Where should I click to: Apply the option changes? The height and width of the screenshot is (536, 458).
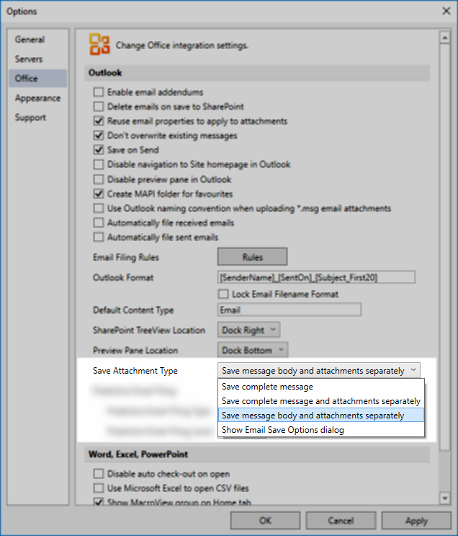pyautogui.click(x=416, y=520)
